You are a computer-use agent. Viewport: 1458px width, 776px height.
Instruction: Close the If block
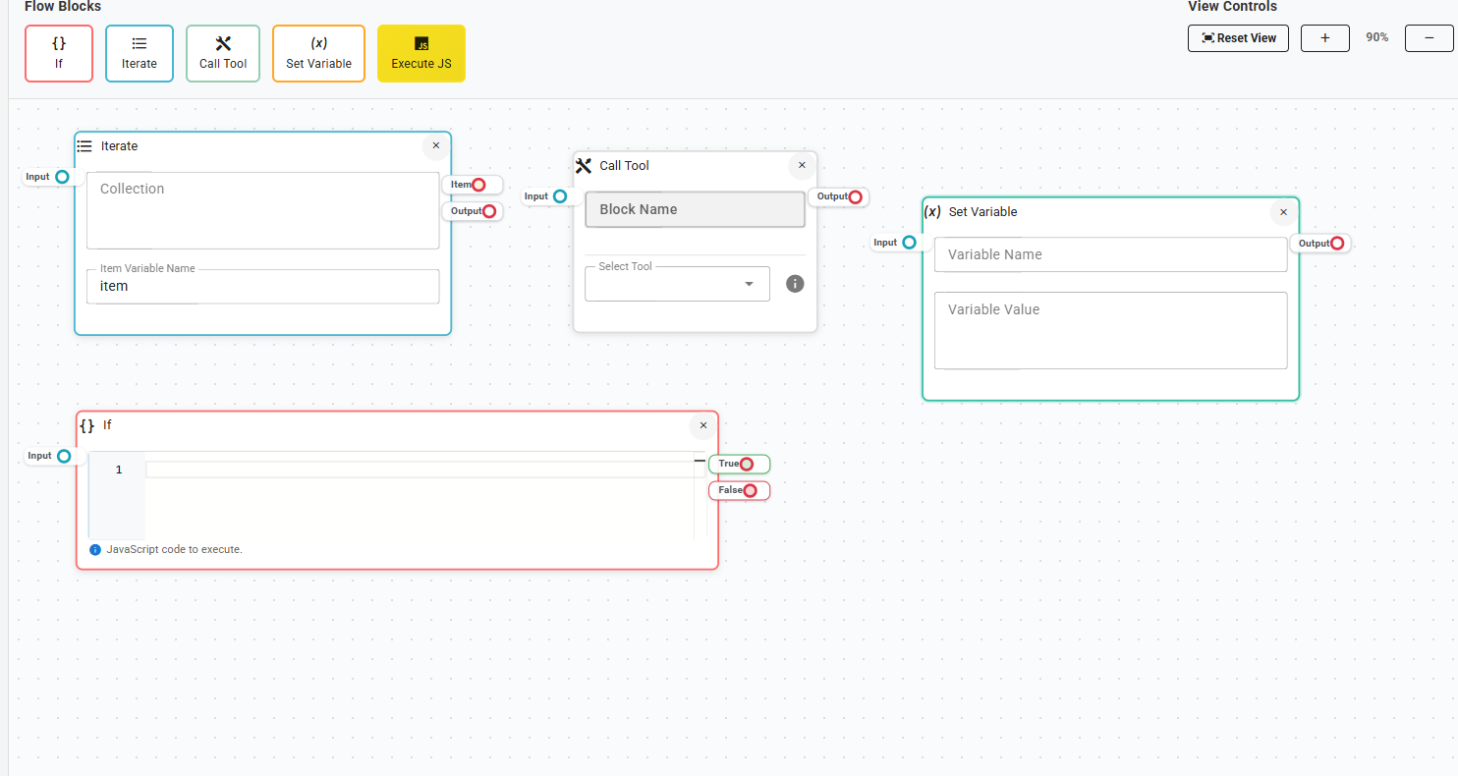pyautogui.click(x=703, y=425)
